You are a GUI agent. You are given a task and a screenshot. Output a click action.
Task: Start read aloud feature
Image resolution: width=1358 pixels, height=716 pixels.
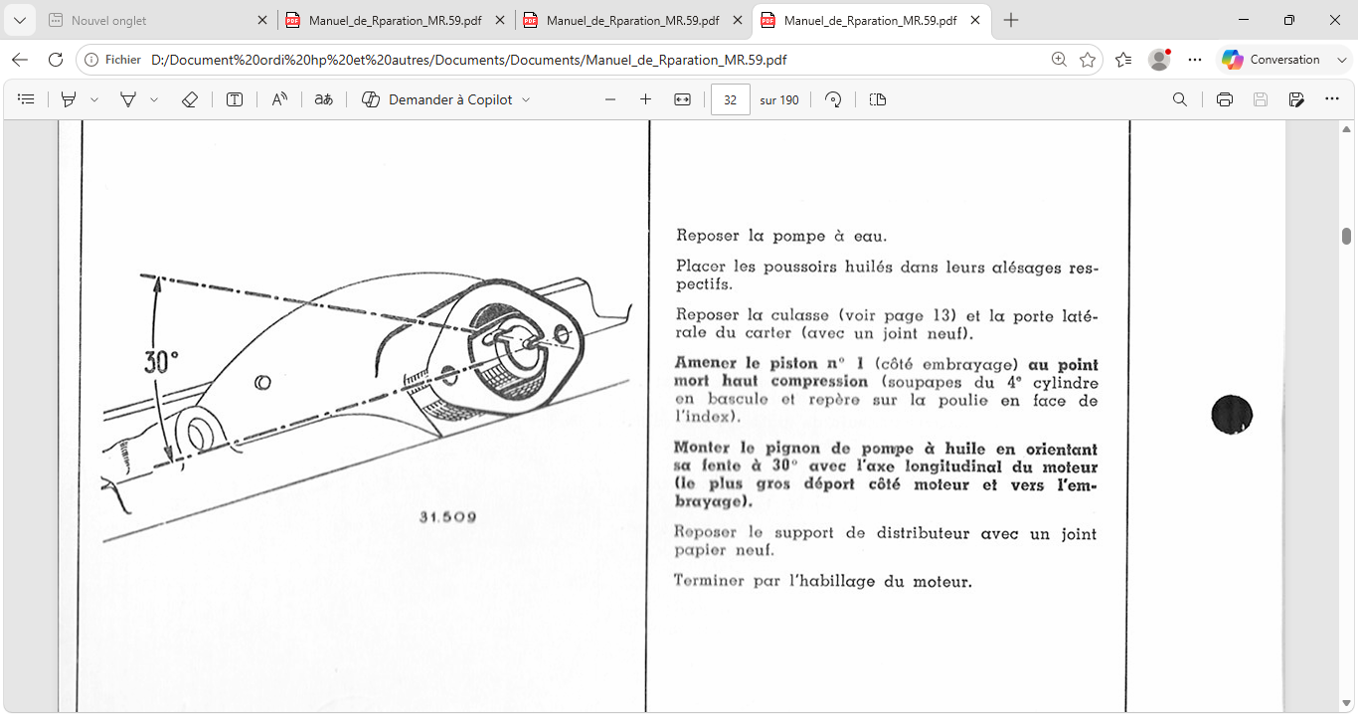(x=279, y=99)
